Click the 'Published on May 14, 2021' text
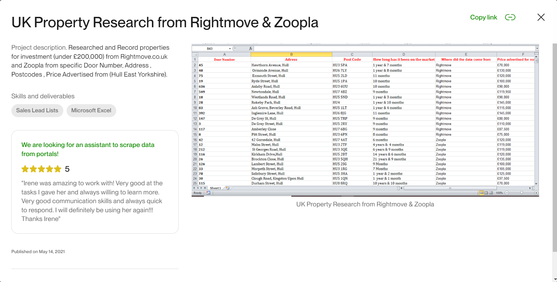557x282 pixels. (38, 251)
